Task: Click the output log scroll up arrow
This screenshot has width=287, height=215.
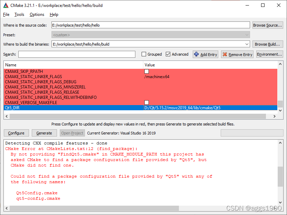Action: pyautogui.click(x=280, y=143)
